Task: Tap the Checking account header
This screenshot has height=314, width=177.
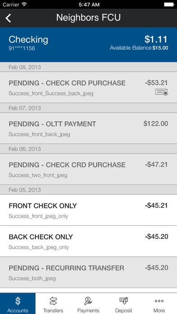Action: coord(88,45)
